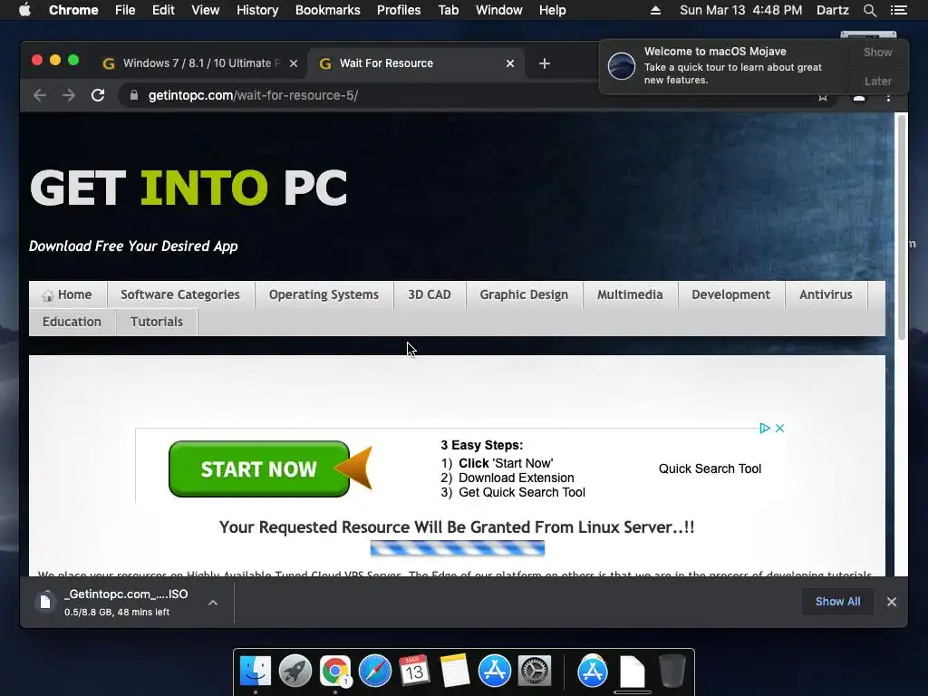Open Calendar from the Dock

point(414,672)
